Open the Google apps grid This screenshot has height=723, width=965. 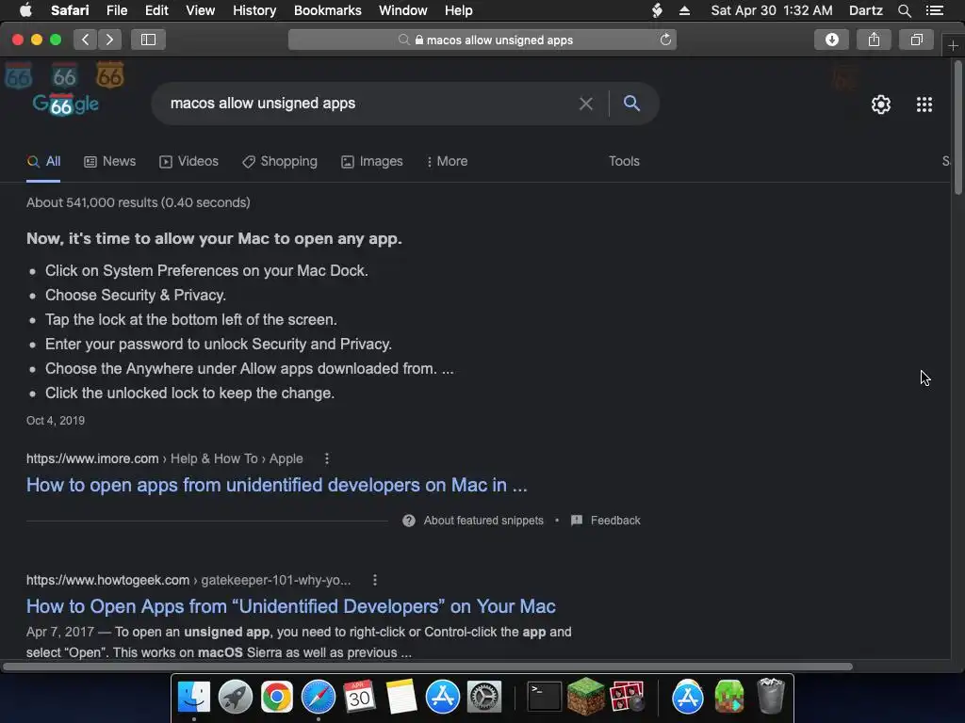point(924,104)
